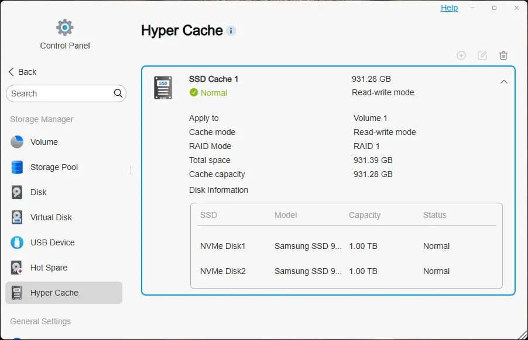Click the SSD Cache 1 drive icon
This screenshot has width=528, height=340.
coord(163,88)
